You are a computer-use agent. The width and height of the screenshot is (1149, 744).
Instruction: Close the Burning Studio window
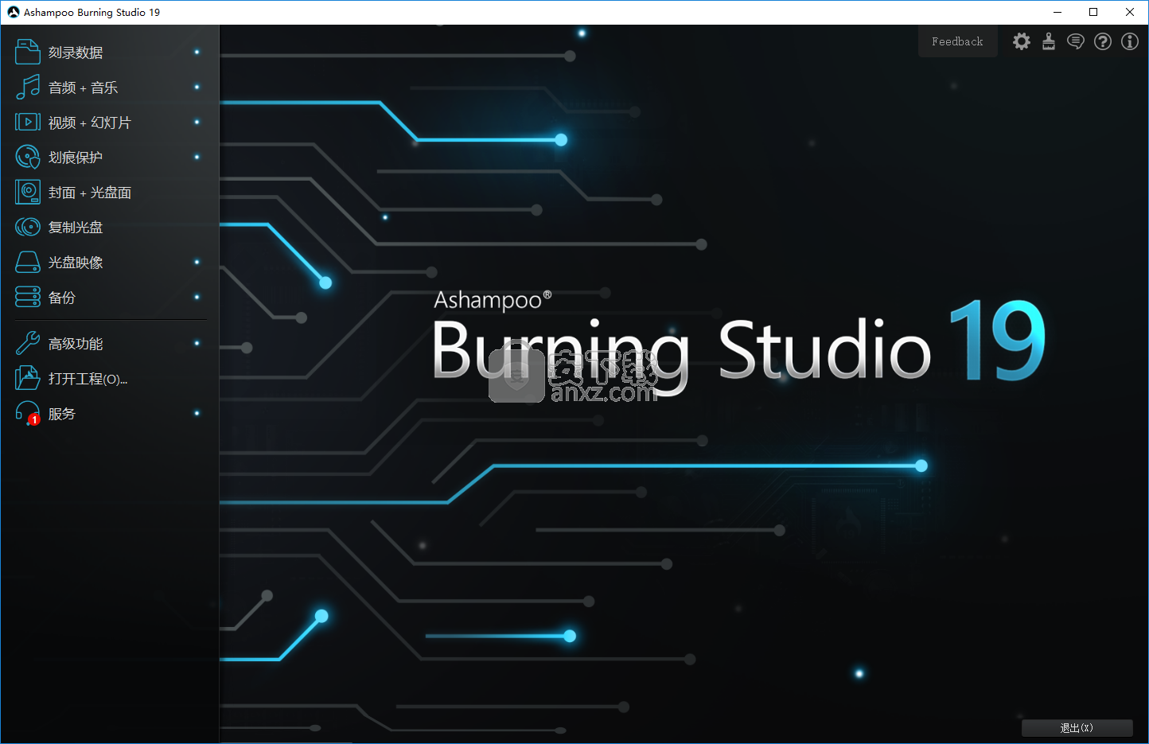[1130, 12]
